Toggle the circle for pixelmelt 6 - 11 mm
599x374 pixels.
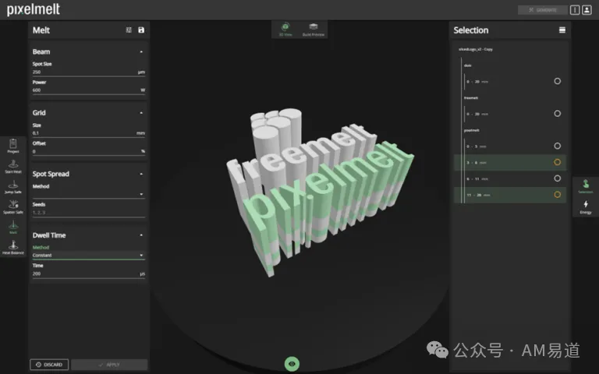(x=558, y=178)
